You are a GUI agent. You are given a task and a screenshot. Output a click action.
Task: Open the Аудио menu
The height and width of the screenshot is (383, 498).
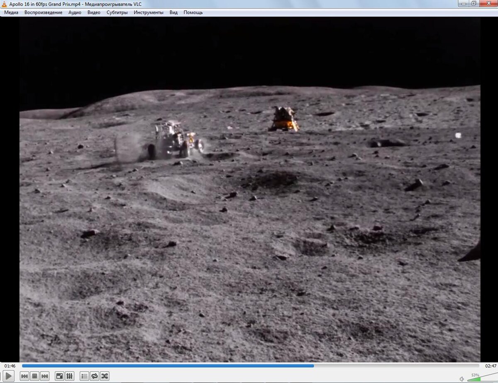click(x=75, y=12)
